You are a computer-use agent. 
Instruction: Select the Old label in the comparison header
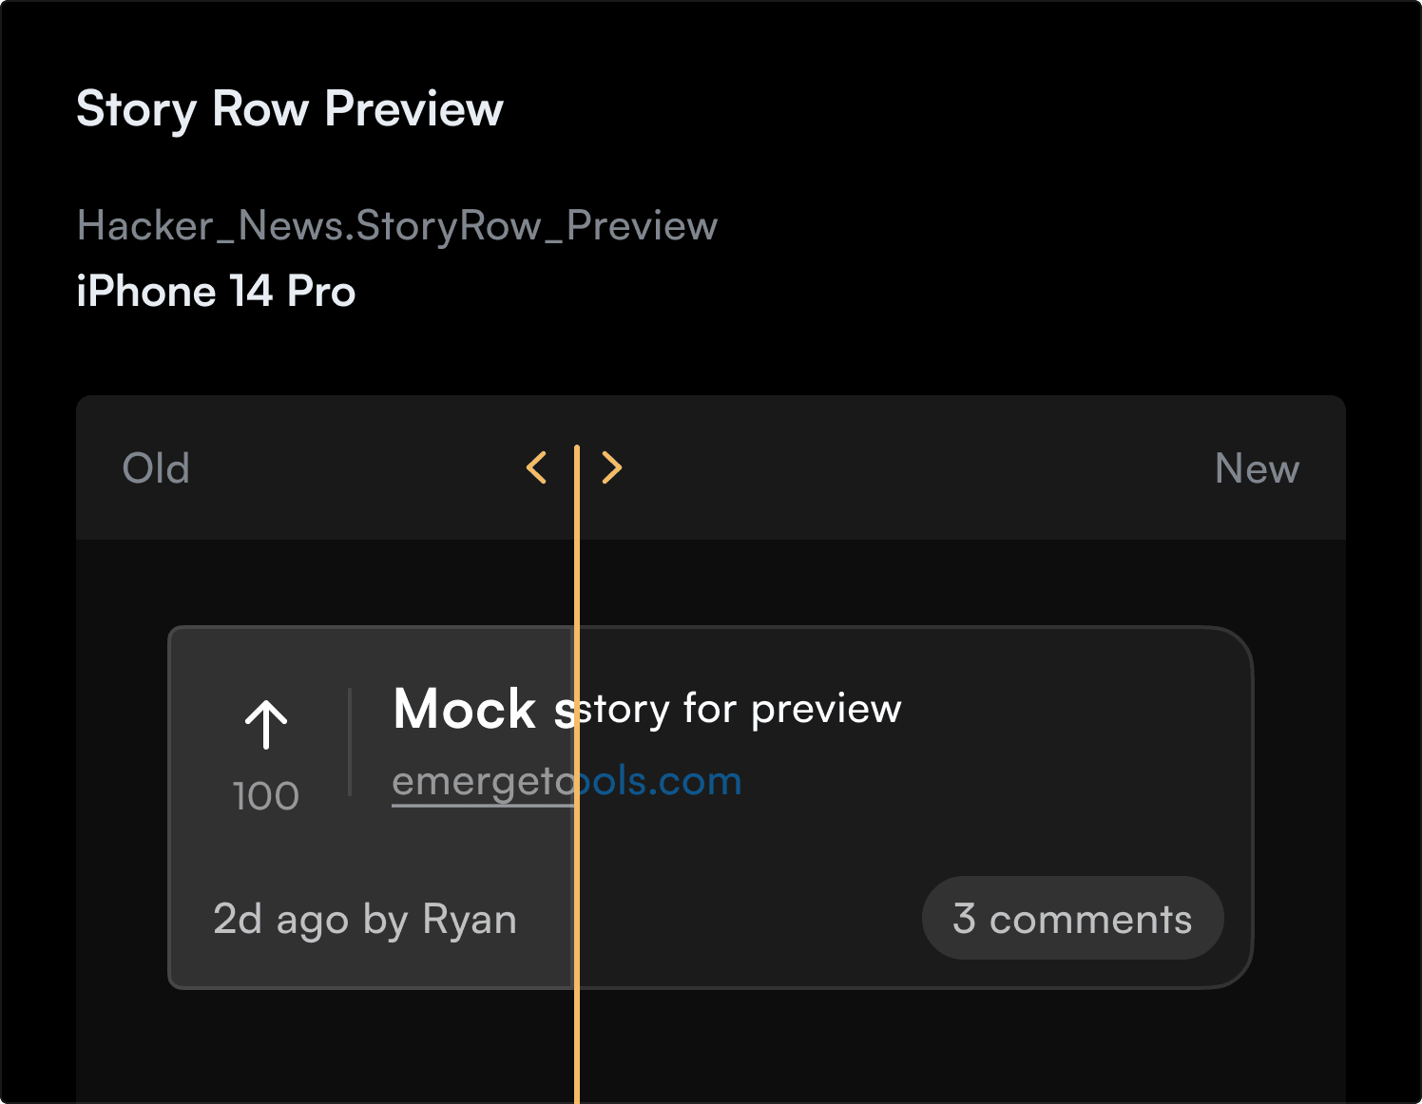pos(156,468)
